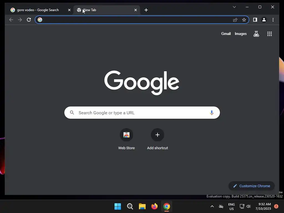Open a new tab with plus button

click(x=146, y=10)
